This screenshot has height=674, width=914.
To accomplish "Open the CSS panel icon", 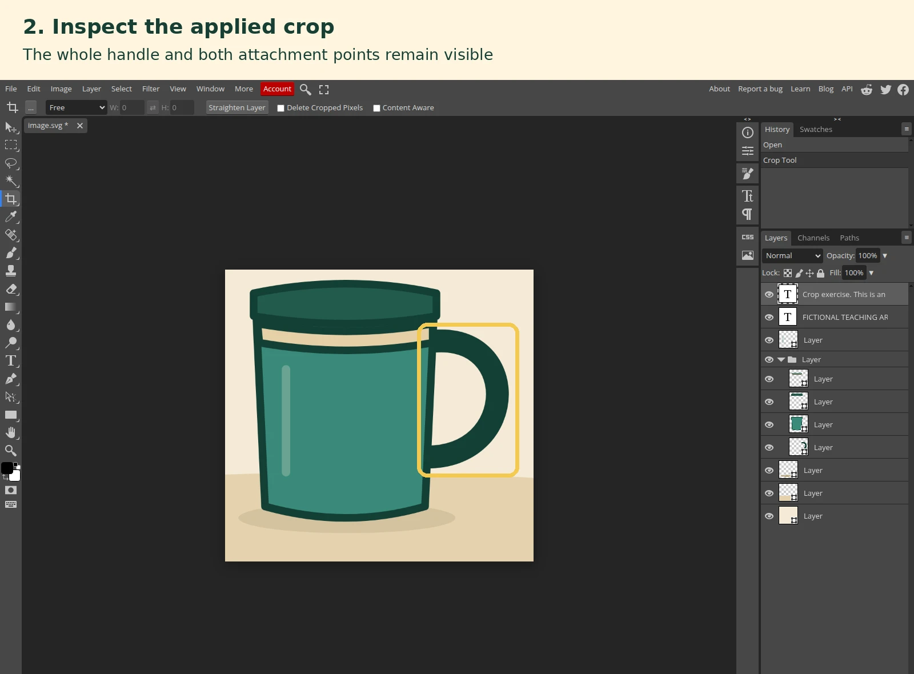I will 748,237.
